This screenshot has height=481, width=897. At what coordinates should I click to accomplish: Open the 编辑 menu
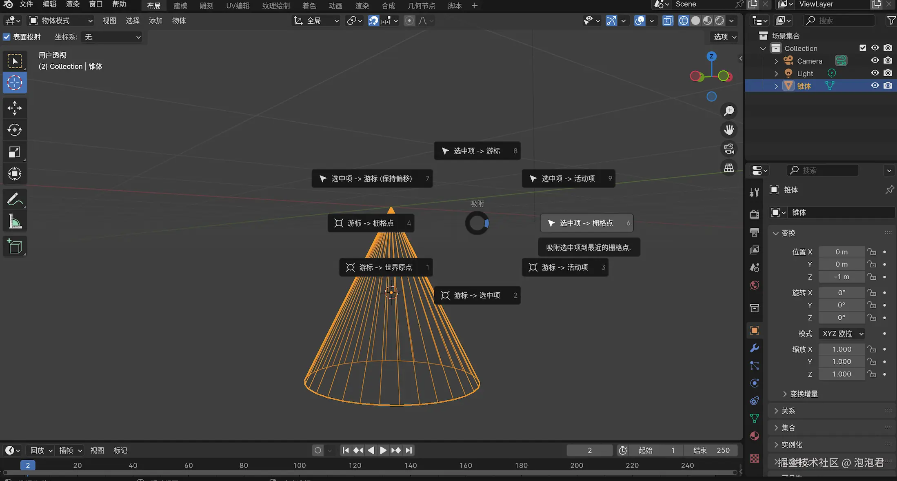(49, 4)
